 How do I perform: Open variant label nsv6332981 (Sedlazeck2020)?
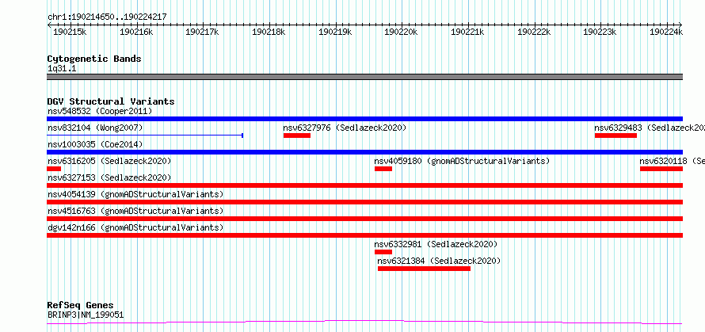[x=436, y=244]
